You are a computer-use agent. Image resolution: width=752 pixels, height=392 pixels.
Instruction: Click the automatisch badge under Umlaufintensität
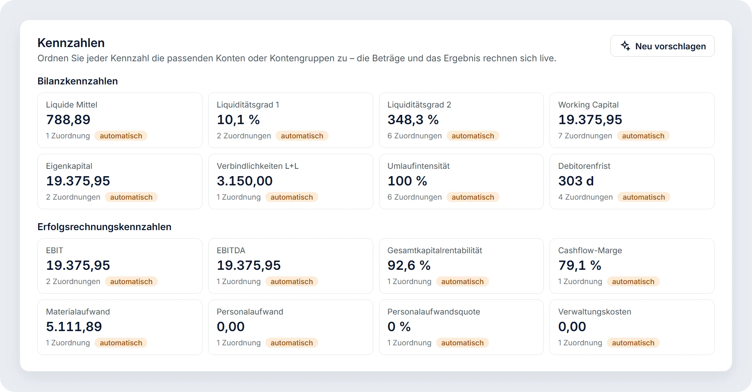click(473, 197)
